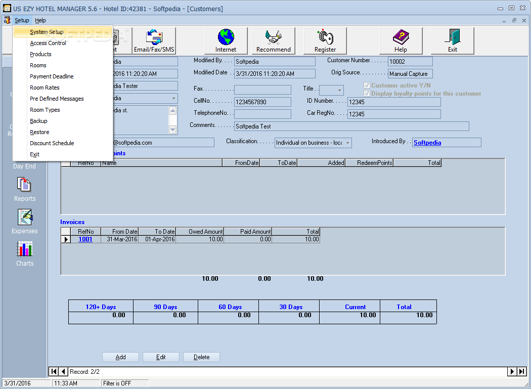
Task: Go to the previous record
Action: 63,372
